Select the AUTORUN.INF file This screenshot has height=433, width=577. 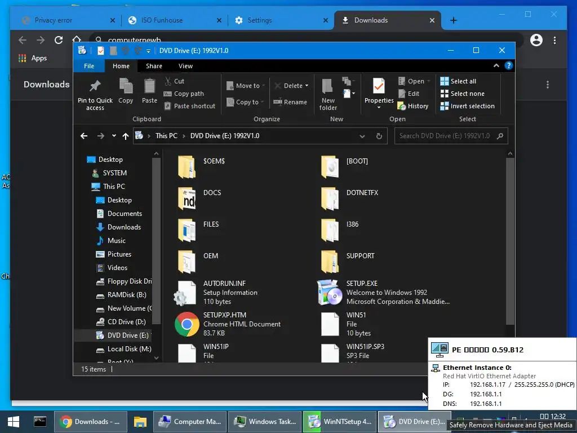pos(216,293)
